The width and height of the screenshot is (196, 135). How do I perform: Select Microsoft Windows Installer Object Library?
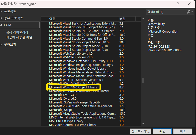pyautogui.click(x=91, y=69)
